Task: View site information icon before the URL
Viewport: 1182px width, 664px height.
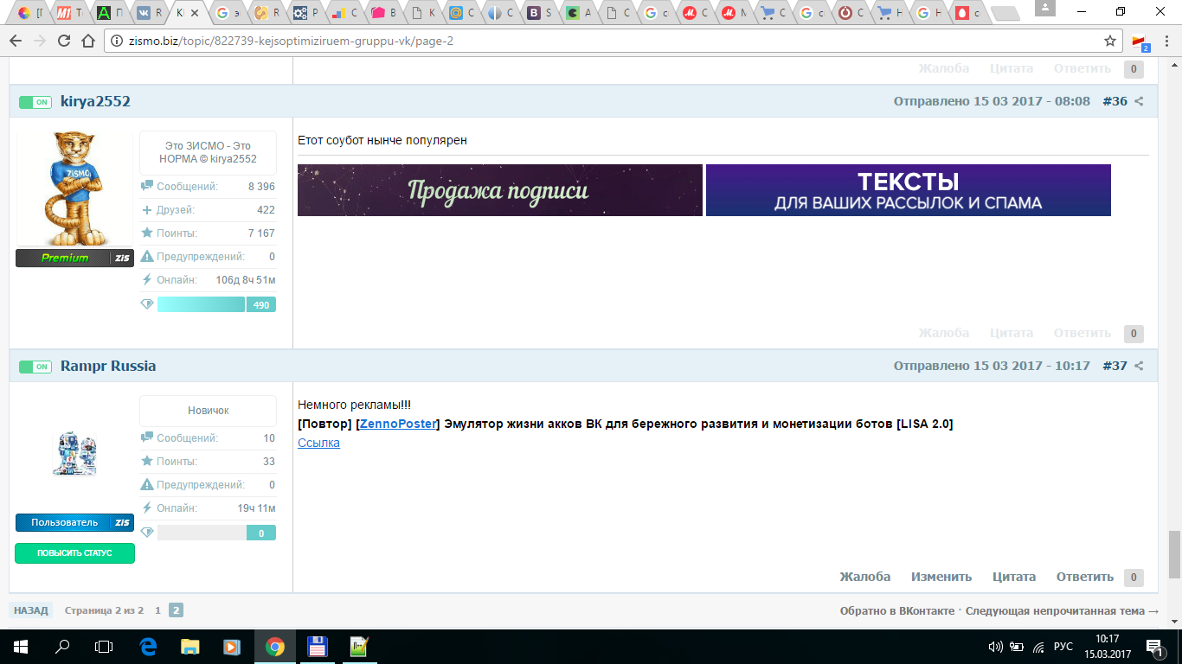Action: tap(118, 41)
